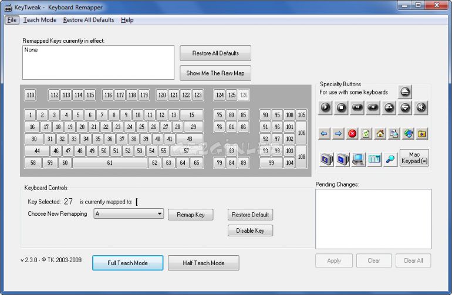Click Show Me The Raw Map
The width and height of the screenshot is (452, 295).
(215, 73)
